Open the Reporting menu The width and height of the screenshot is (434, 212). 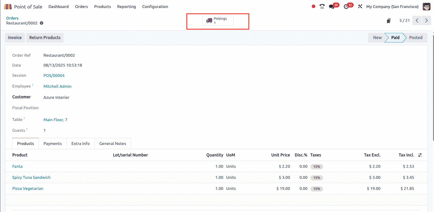pyautogui.click(x=126, y=7)
